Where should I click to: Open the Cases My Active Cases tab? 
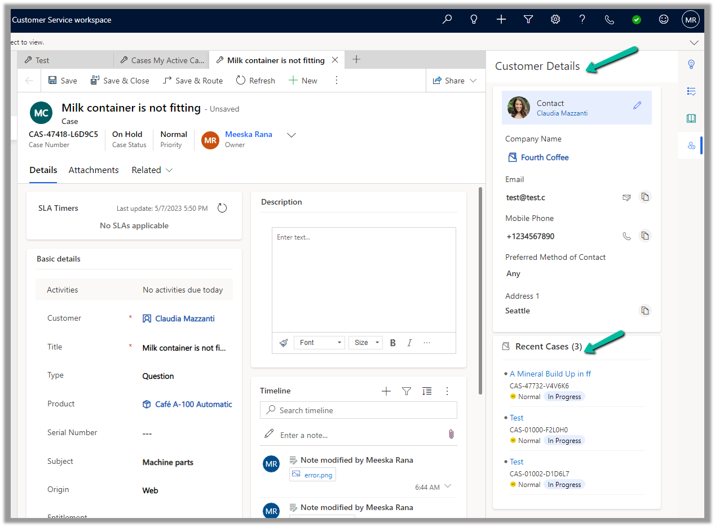[161, 60]
